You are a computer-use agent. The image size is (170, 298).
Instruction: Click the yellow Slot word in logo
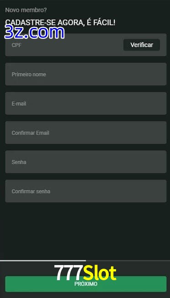100,273
